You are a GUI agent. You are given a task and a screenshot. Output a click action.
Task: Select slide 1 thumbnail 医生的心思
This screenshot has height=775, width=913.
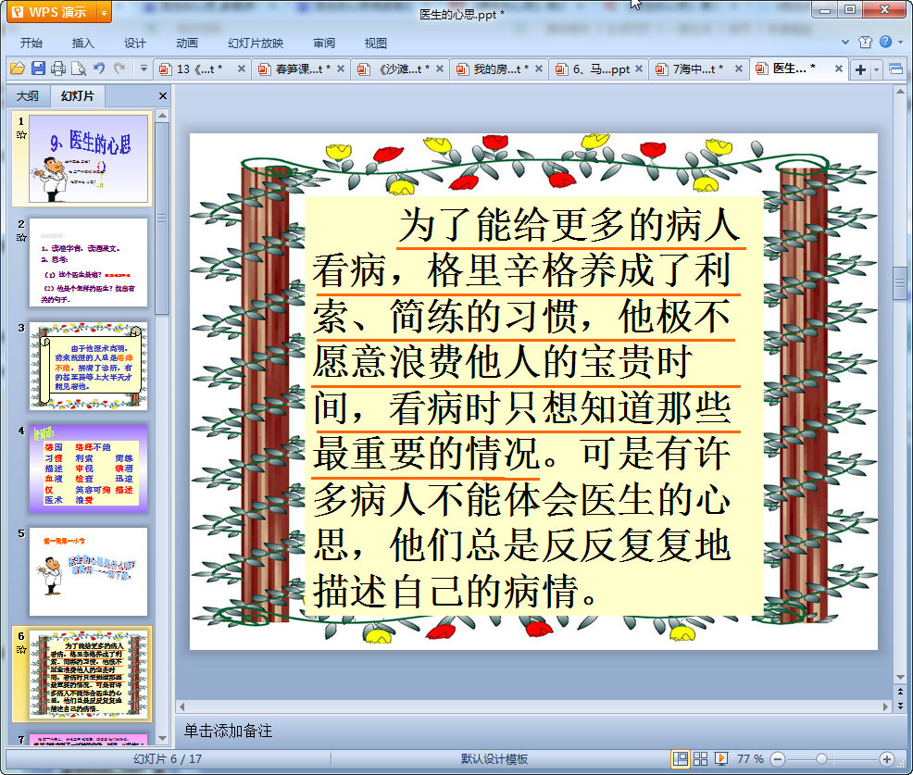pyautogui.click(x=89, y=158)
